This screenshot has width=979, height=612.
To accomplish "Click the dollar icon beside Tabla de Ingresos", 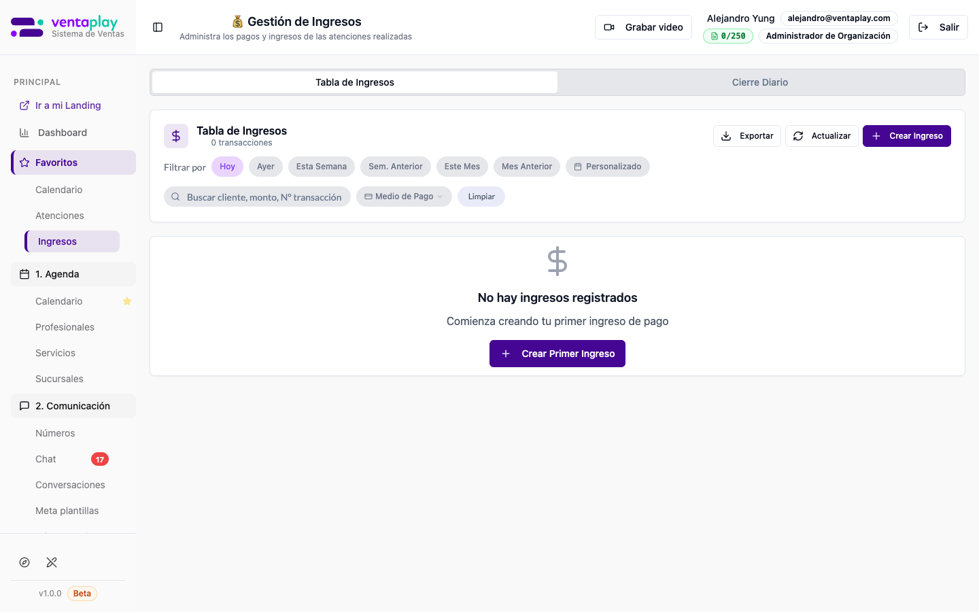I will point(176,136).
